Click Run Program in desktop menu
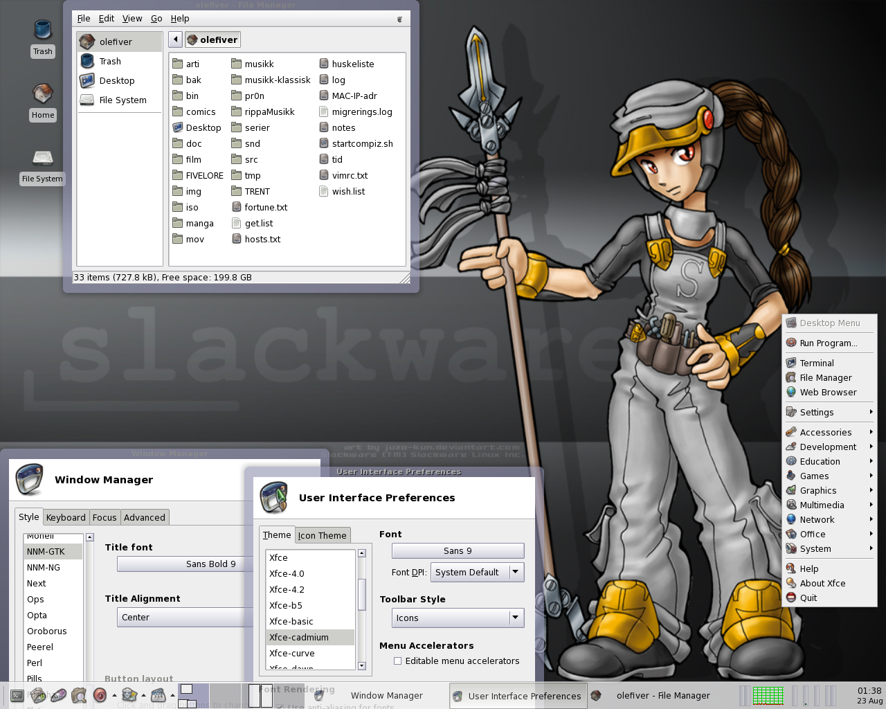Image resolution: width=886 pixels, height=709 pixels. click(829, 343)
